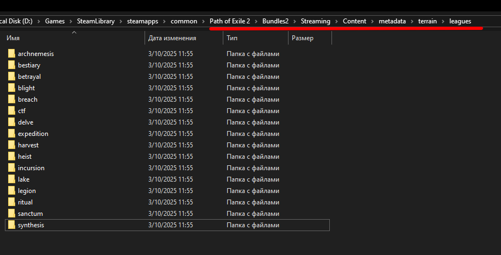501x255 pixels.
Task: Click the harvest folder icon
Action: tap(11, 145)
